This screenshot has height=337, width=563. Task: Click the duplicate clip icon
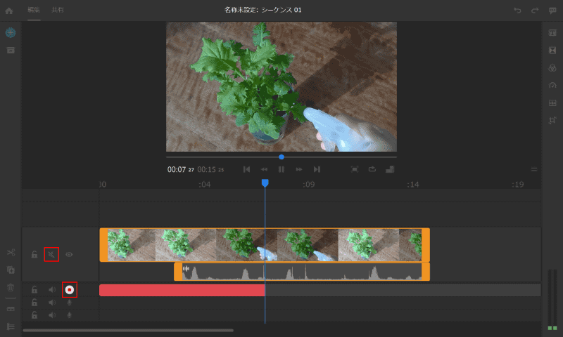click(x=11, y=270)
